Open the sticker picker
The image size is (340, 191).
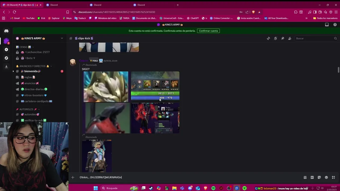click(x=319, y=177)
